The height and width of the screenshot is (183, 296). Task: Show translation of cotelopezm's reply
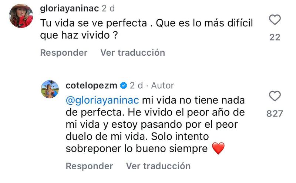point(158,166)
